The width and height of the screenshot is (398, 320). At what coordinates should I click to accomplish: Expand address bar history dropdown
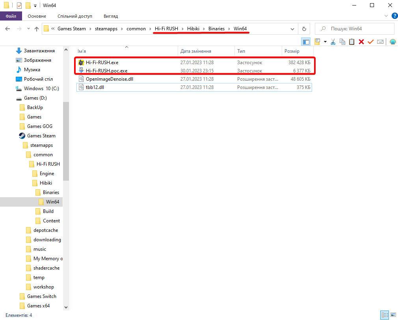[292, 29]
